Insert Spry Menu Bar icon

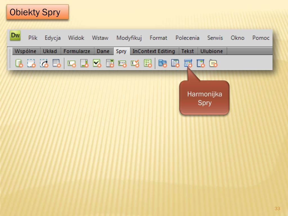163,63
